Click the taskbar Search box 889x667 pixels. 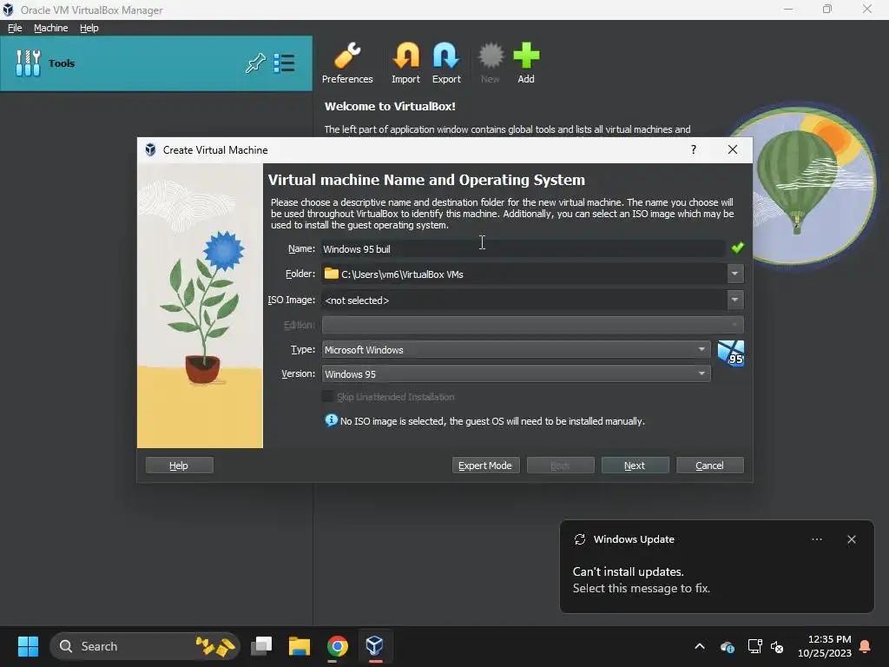point(145,646)
